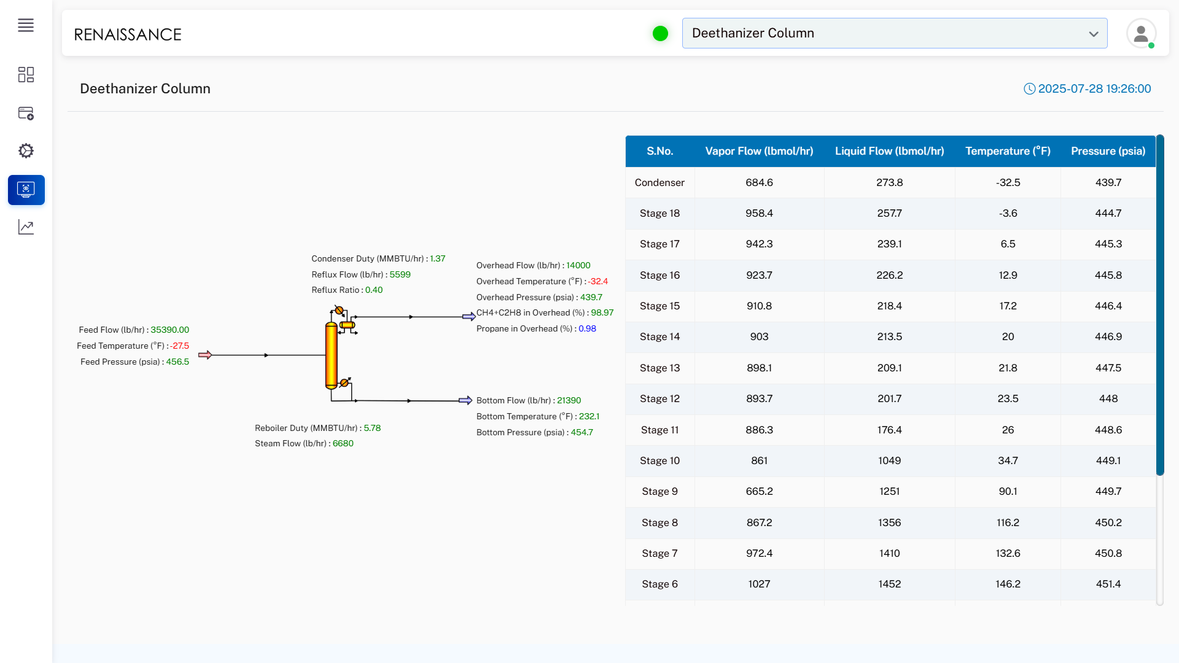Open the hamburger menu
Screen dimensions: 1179x663
coord(26,25)
